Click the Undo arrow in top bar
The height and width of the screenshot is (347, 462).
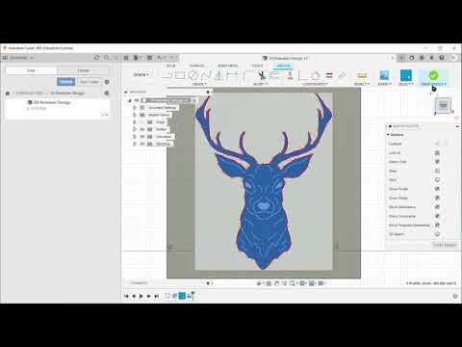pos(160,58)
